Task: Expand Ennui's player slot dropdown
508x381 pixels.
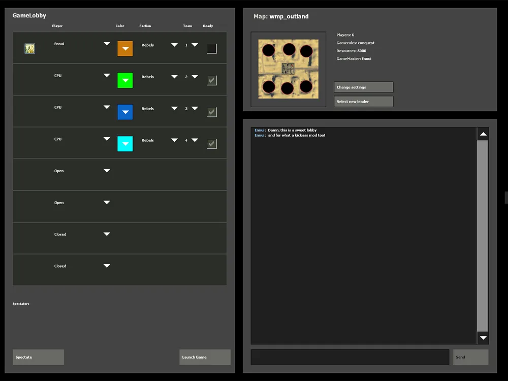Action: 107,44
